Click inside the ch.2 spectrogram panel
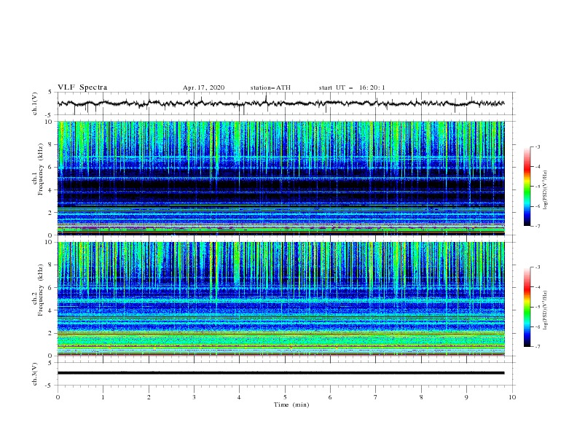The image size is (577, 446). [280, 299]
